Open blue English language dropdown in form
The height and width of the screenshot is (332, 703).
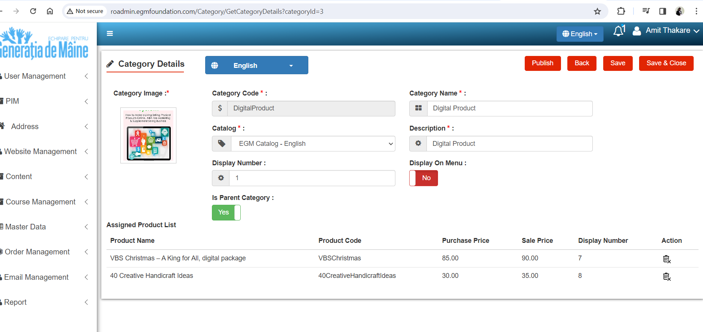256,65
